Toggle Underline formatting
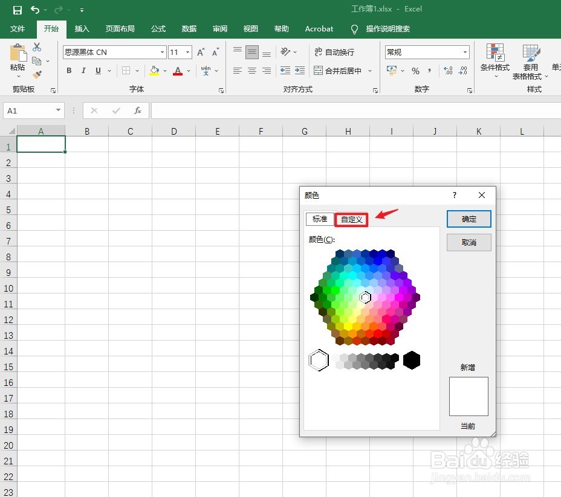This screenshot has height=497, width=561. click(98, 71)
